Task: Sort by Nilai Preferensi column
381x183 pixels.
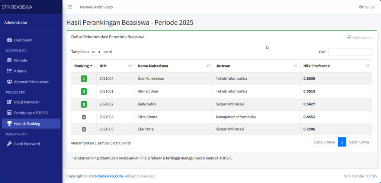Action: (336, 66)
